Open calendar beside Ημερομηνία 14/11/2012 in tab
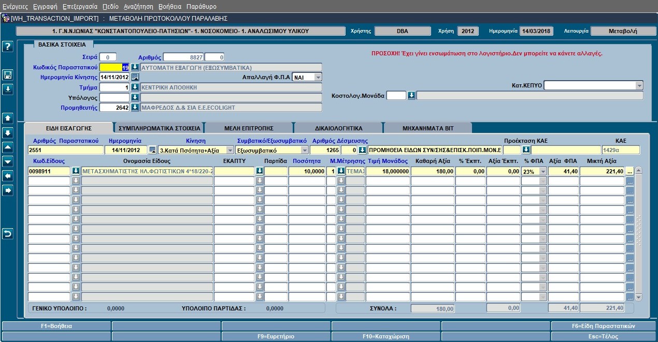The image size is (658, 342). click(x=152, y=150)
